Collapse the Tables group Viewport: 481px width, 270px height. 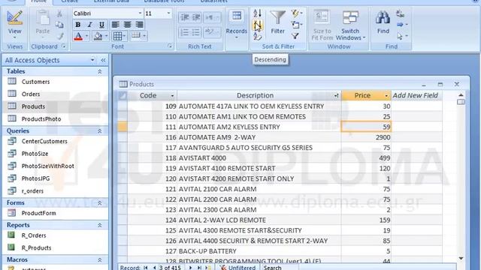click(x=100, y=71)
